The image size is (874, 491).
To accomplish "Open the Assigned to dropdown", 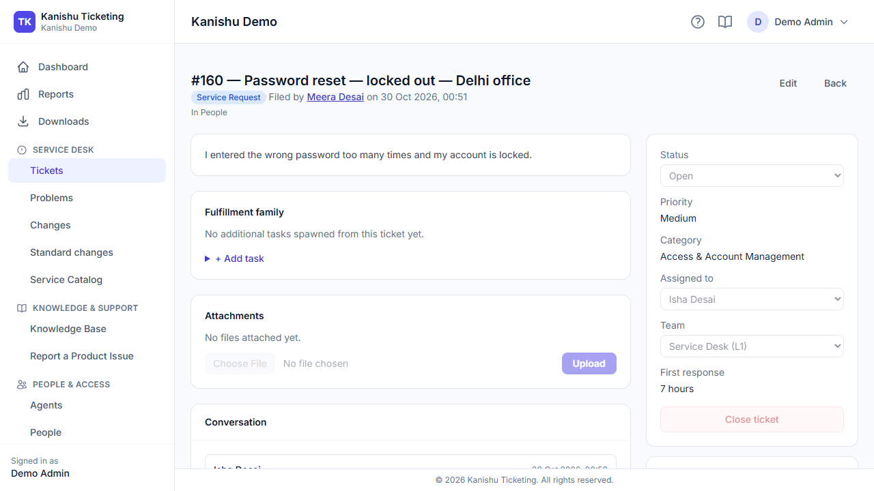I will click(x=752, y=299).
